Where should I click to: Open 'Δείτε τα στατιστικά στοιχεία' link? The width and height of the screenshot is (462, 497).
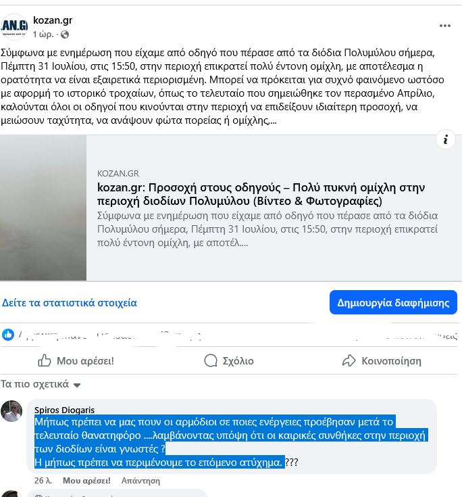(70, 303)
